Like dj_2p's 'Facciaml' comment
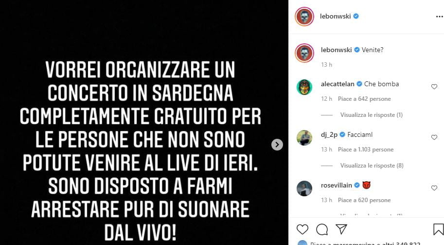Viewport: 444px width, 245px height. (434, 137)
